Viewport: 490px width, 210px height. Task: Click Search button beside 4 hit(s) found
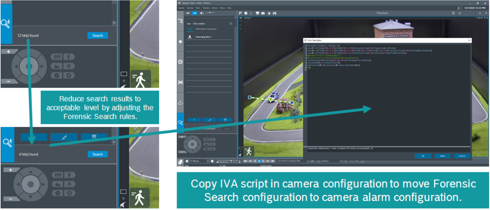(x=98, y=154)
